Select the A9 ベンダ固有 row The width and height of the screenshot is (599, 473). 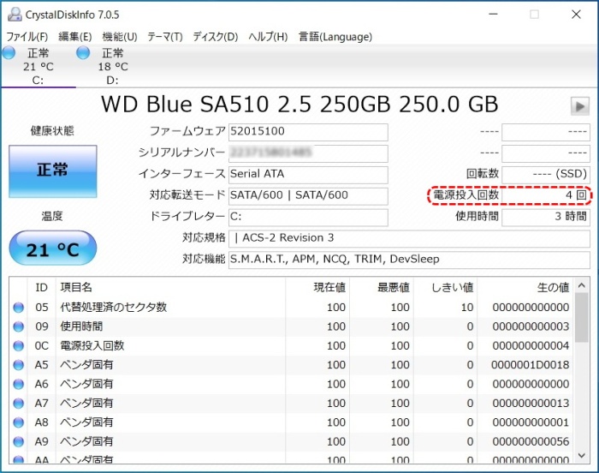[x=291, y=441]
